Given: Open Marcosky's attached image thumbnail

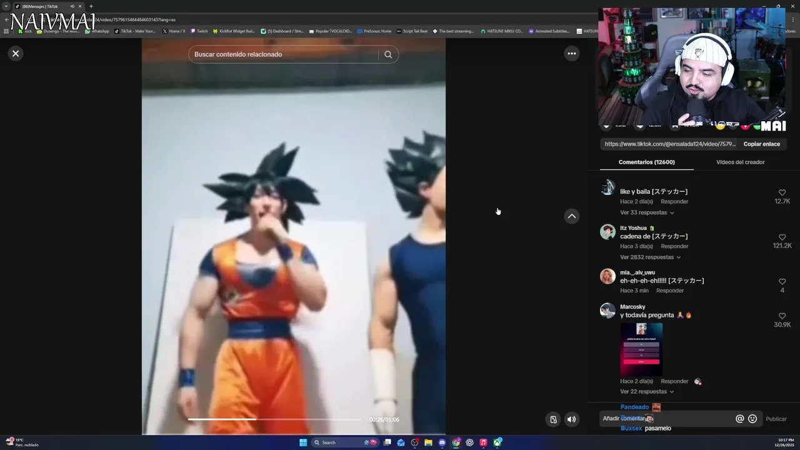Looking at the screenshot, I should [641, 349].
